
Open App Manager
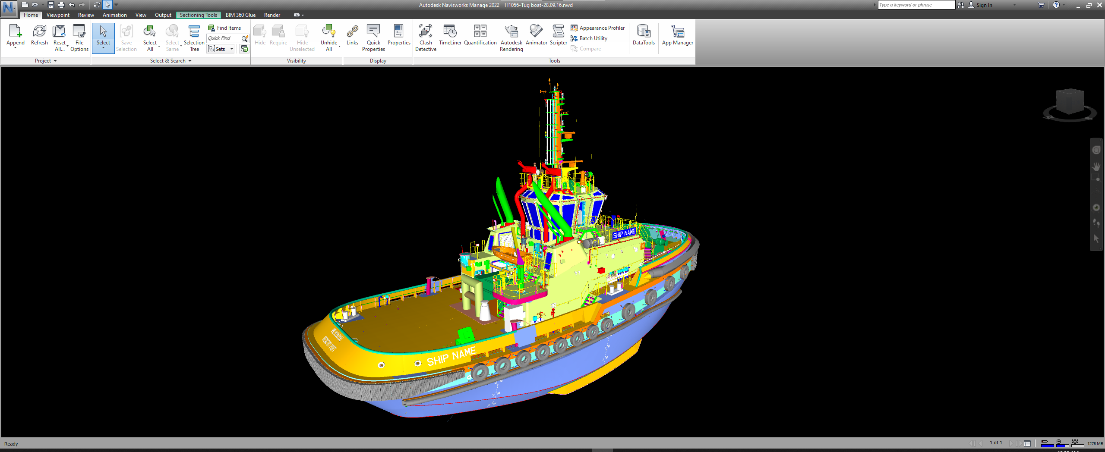point(677,35)
